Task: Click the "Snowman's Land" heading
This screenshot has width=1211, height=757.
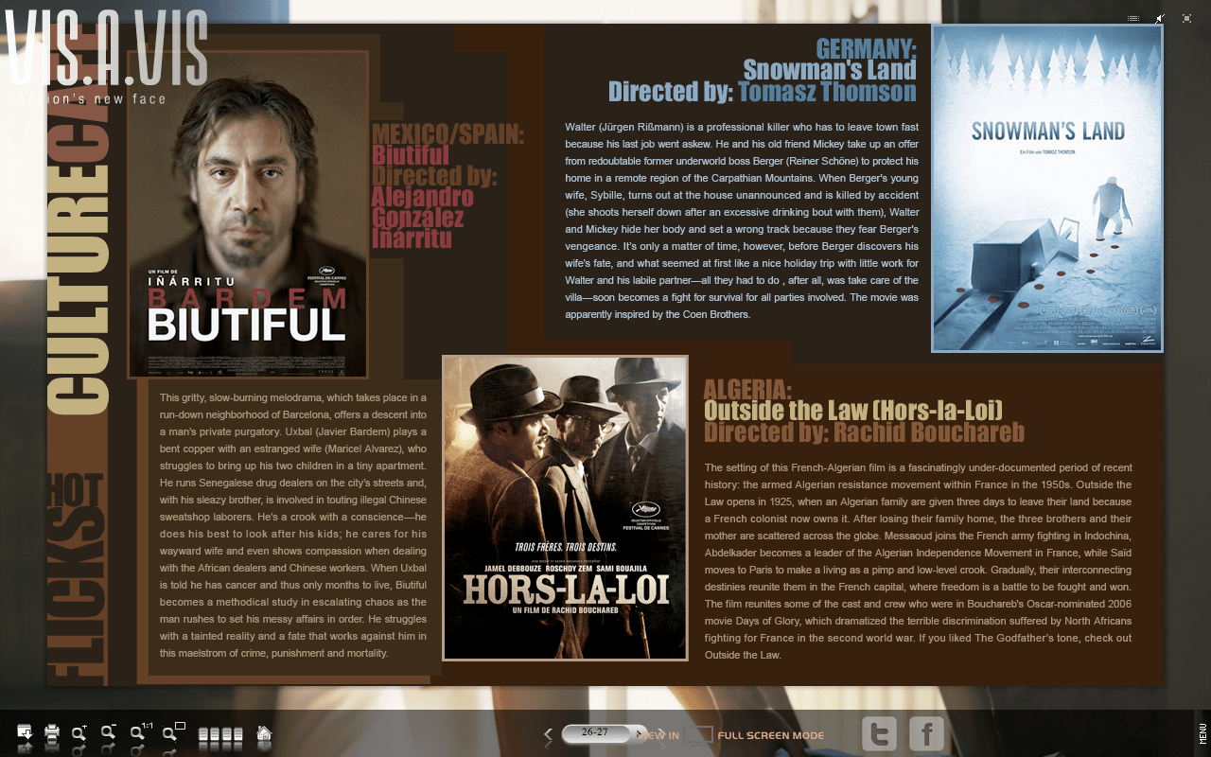Action: (x=830, y=70)
